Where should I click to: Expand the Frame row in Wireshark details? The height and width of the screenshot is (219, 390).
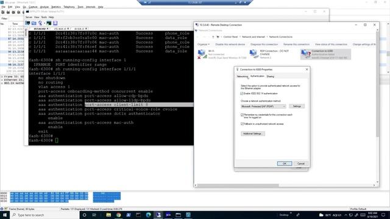click(2, 77)
